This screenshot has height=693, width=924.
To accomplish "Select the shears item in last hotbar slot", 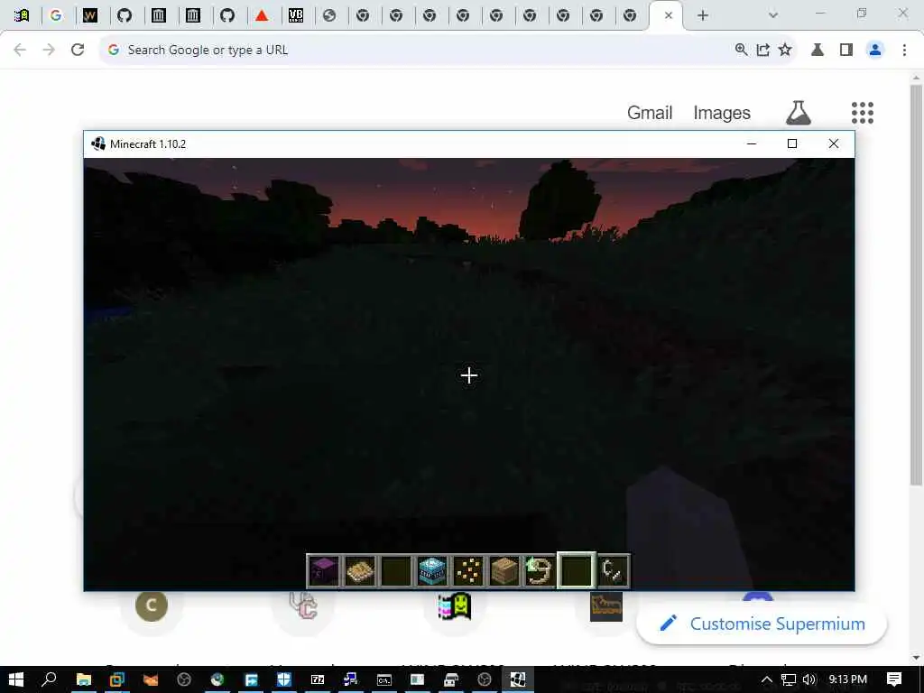I will 613,570.
